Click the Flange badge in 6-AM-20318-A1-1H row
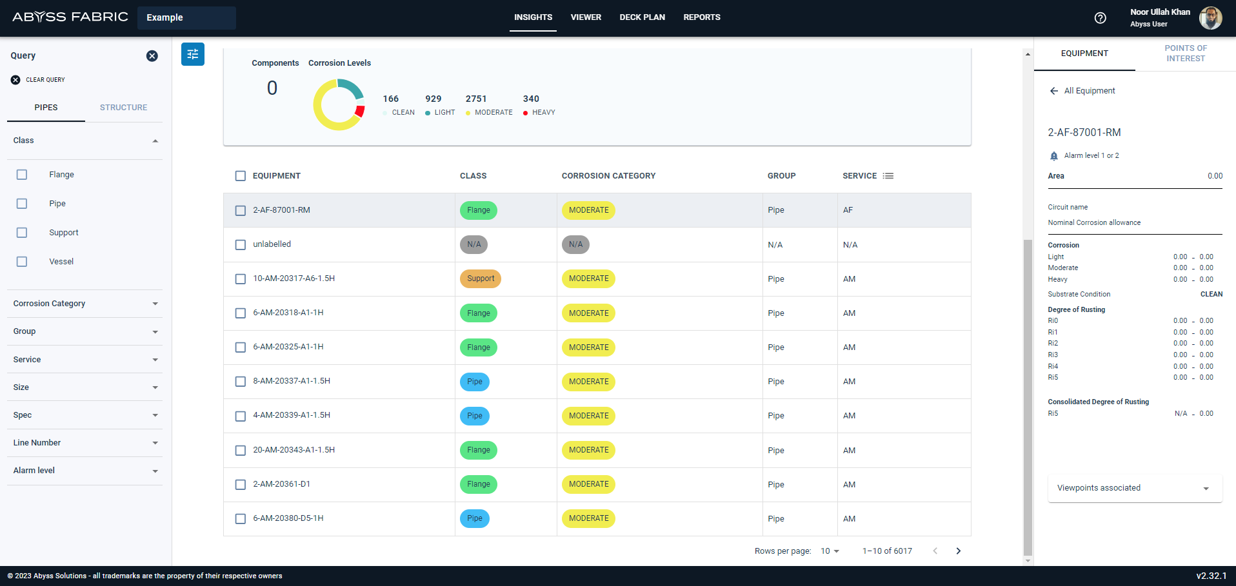Screen dimensions: 1236x586 point(479,313)
